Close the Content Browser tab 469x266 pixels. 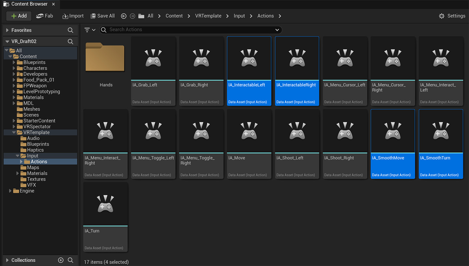[53, 4]
